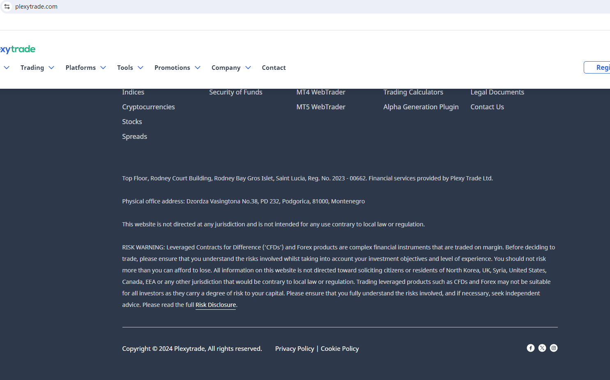
Task: View site information icon in address bar
Action: point(7,7)
